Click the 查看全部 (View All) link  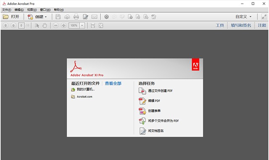113,84
